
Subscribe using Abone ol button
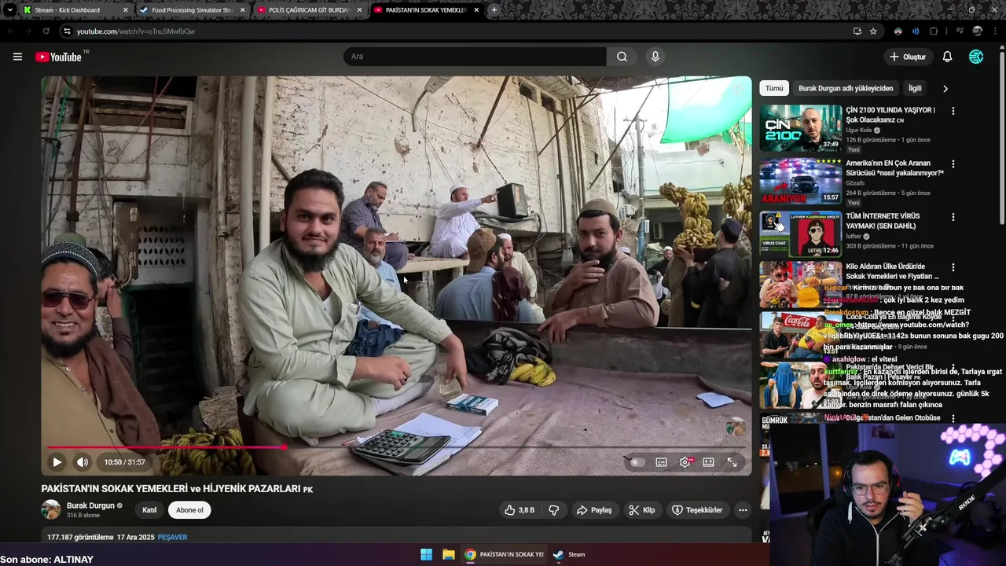189,510
